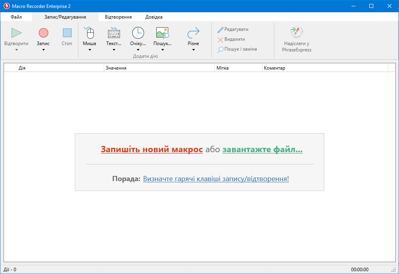Click the green Відтворити play icon
This screenshot has height=274, width=399.
point(17,33)
